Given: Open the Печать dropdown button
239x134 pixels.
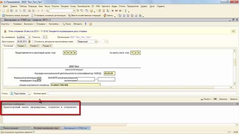Looking at the screenshot, I should (x=206, y=99).
